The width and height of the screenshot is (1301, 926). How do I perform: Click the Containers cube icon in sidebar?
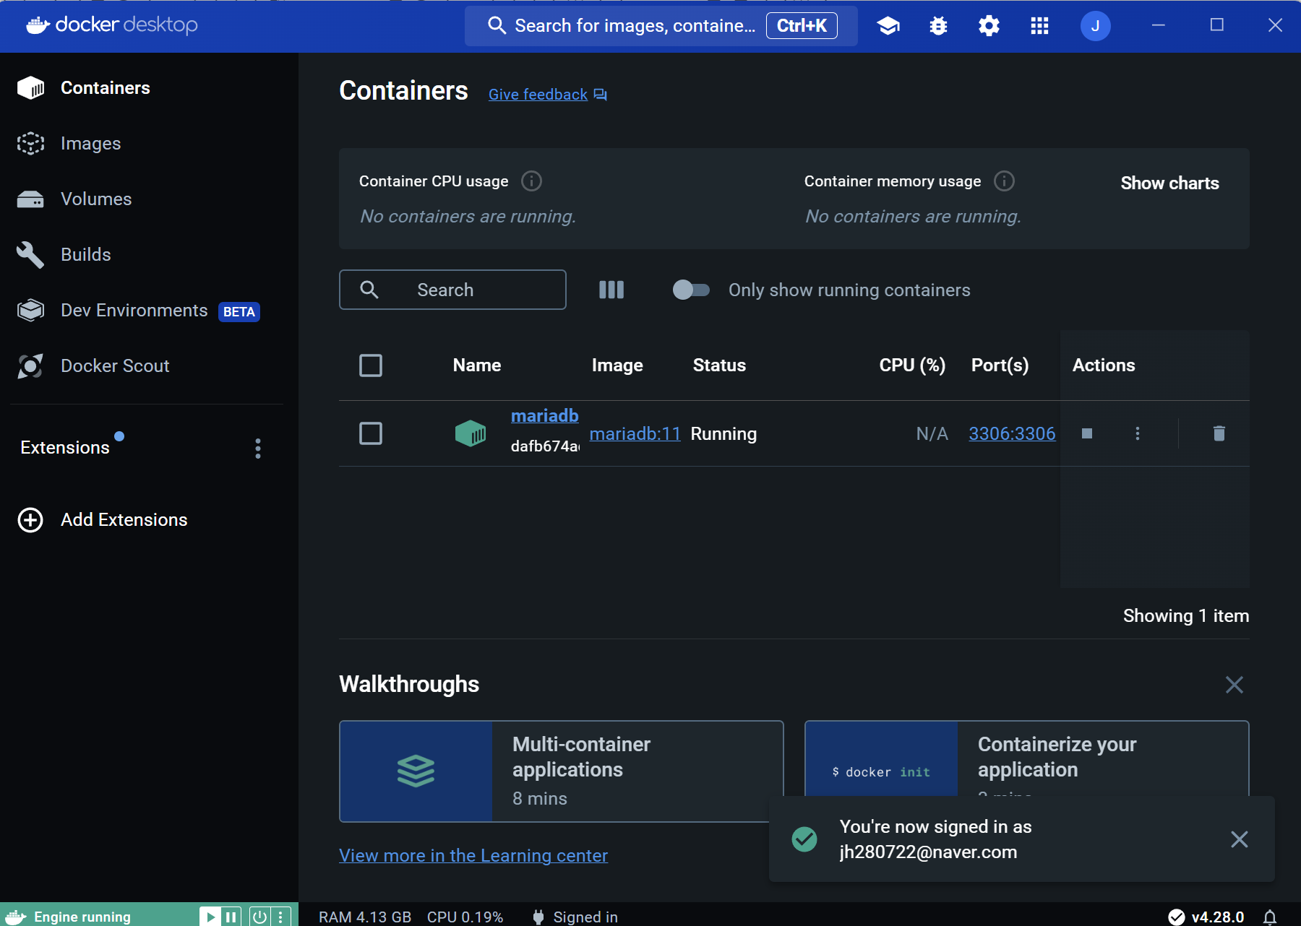click(30, 87)
